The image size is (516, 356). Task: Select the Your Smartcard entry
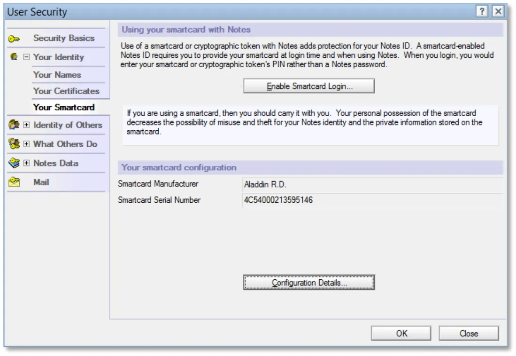tap(64, 107)
